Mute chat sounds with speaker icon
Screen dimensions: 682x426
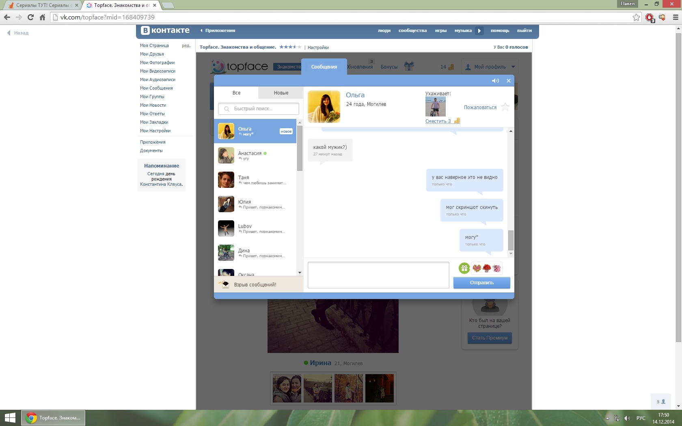[495, 81]
